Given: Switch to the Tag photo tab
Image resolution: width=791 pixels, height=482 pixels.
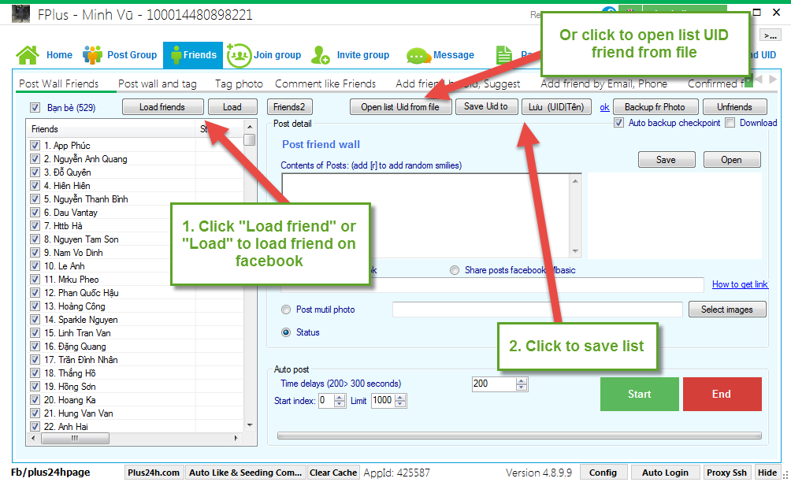Looking at the screenshot, I should pyautogui.click(x=240, y=83).
